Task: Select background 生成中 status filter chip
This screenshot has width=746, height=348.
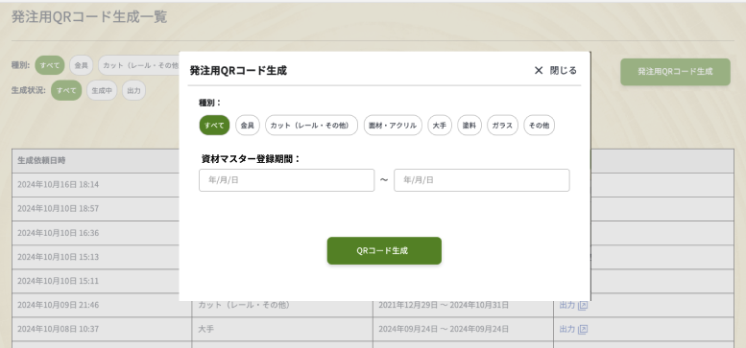Action: click(102, 90)
